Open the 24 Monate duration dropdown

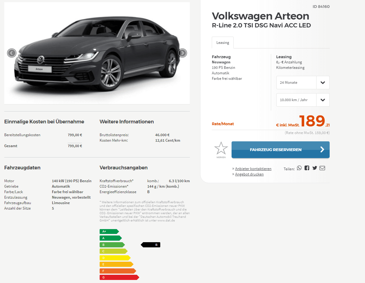click(x=303, y=82)
